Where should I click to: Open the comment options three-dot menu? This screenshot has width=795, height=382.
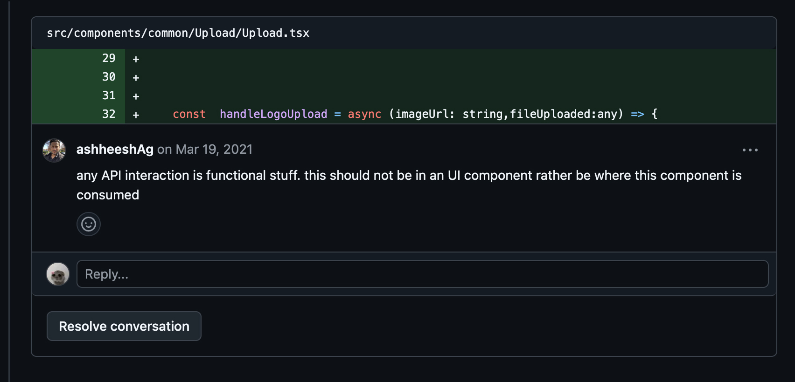click(750, 150)
